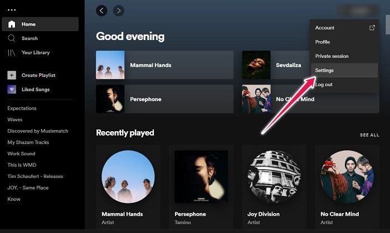The height and width of the screenshot is (233, 390).
Task: Click the Home house icon
Action: coord(12,24)
